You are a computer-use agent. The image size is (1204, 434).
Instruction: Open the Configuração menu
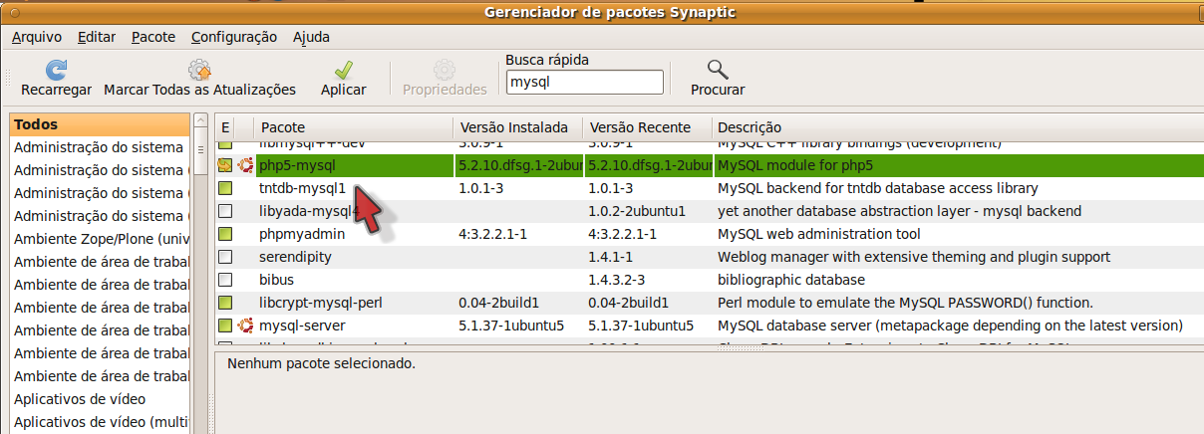click(234, 37)
